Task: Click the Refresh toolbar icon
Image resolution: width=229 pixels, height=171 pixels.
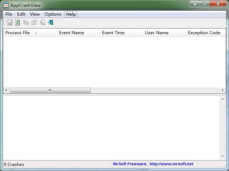Action: click(18, 22)
